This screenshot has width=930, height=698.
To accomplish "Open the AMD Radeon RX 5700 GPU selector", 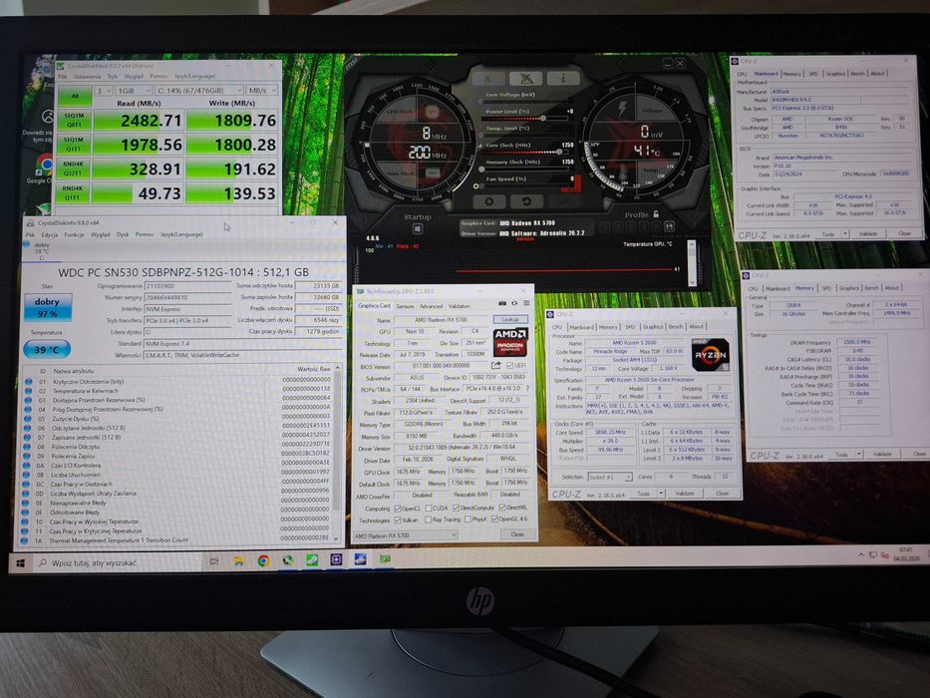I will (406, 535).
